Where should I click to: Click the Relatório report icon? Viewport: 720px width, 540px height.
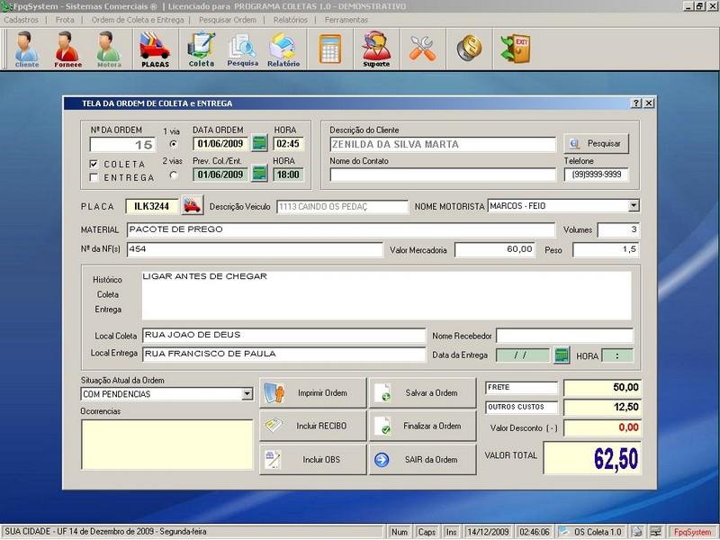click(x=283, y=49)
